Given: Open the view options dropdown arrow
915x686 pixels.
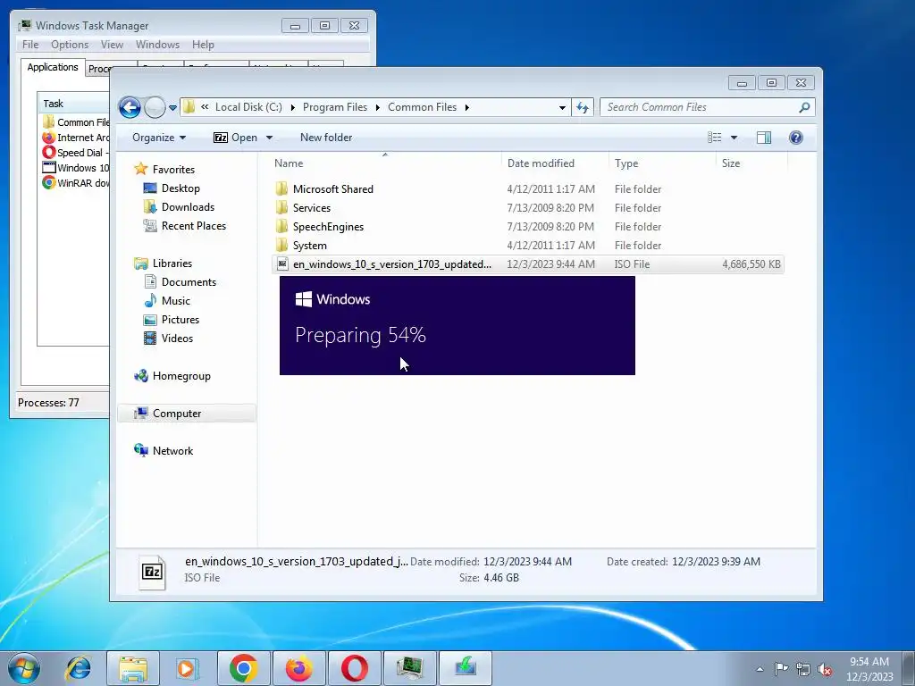Looking at the screenshot, I should [x=735, y=138].
